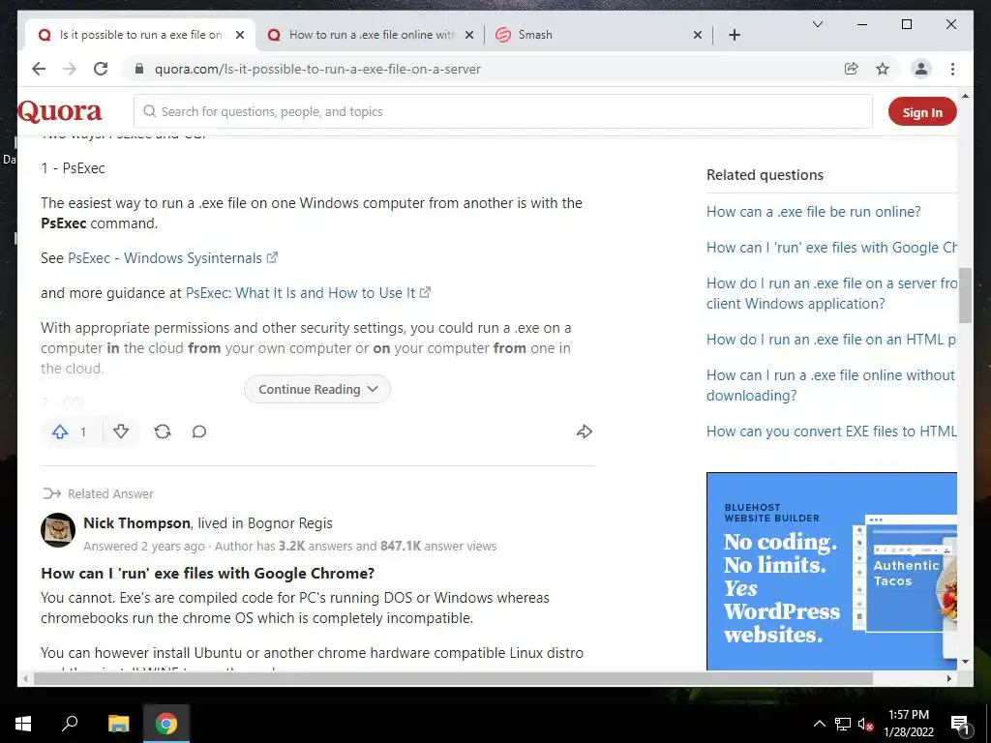Image resolution: width=991 pixels, height=743 pixels.
Task: Close the Smash tab
Action: click(x=698, y=36)
